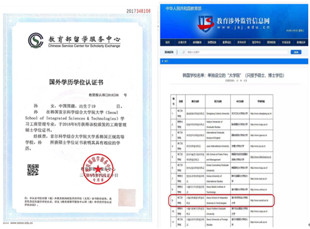
Task: Select the Seoul Media Institute of Technology cell
Action: click(218, 190)
